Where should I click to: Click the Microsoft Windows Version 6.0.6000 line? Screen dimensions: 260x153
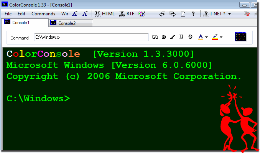click(x=109, y=65)
